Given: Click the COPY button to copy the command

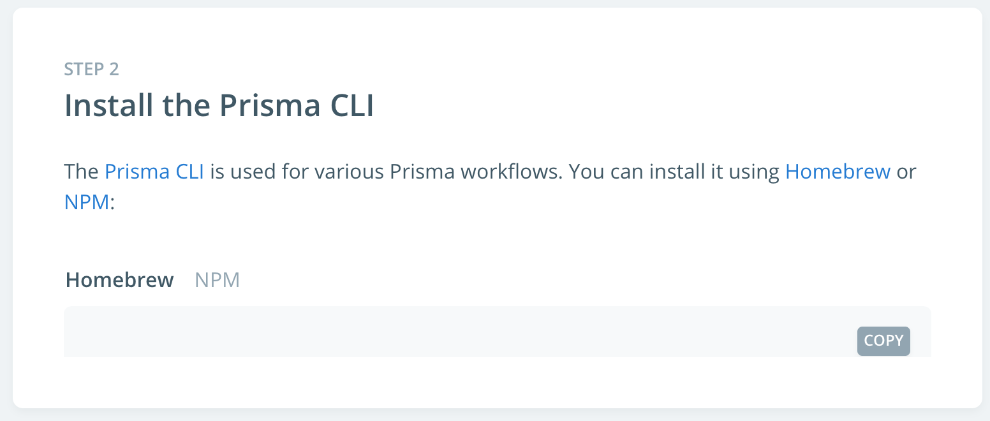Looking at the screenshot, I should pyautogui.click(x=883, y=341).
